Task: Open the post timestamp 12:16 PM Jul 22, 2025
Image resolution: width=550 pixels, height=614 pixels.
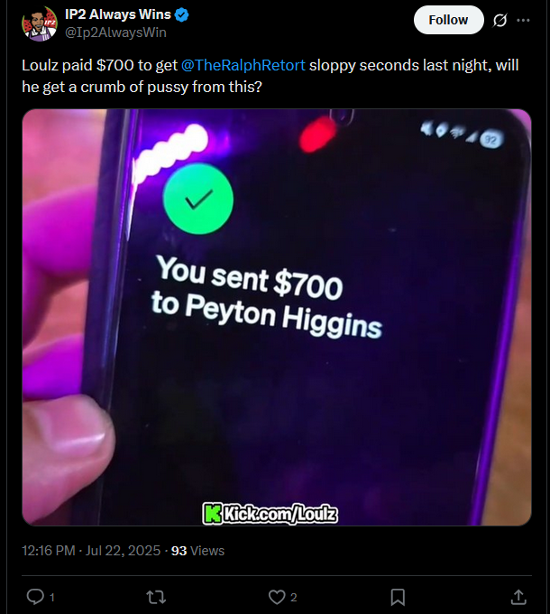Action: point(91,551)
